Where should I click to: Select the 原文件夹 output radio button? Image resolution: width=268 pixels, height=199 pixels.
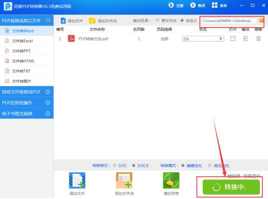click(x=158, y=21)
